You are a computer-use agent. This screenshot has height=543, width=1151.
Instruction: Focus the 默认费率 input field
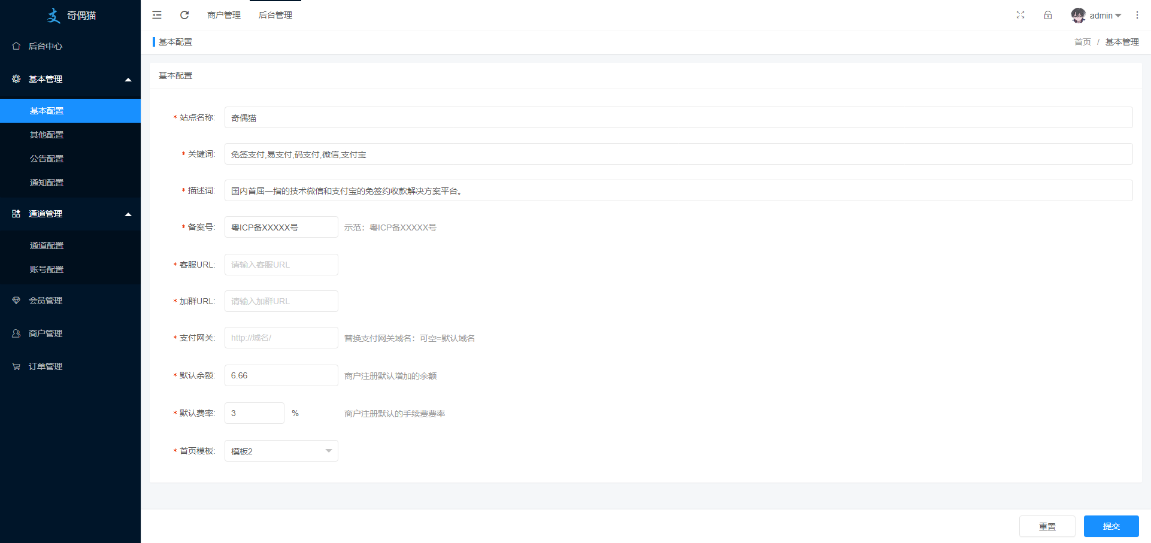pyautogui.click(x=255, y=413)
